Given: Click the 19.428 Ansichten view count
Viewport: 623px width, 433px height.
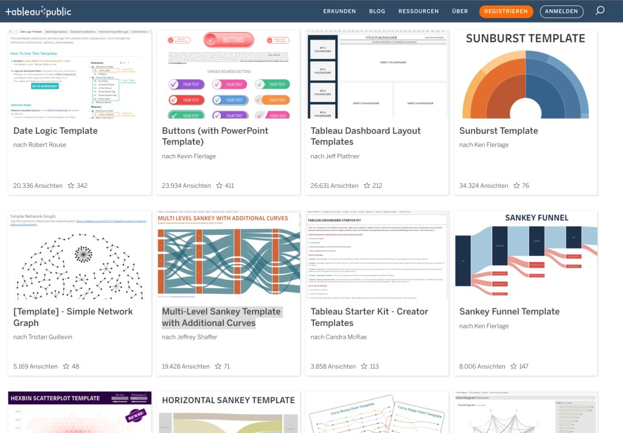Looking at the screenshot, I should tap(186, 366).
